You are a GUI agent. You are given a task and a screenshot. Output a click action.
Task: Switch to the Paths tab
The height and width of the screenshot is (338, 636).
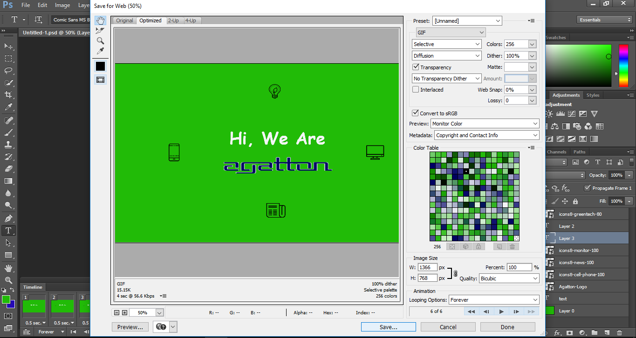pyautogui.click(x=579, y=152)
